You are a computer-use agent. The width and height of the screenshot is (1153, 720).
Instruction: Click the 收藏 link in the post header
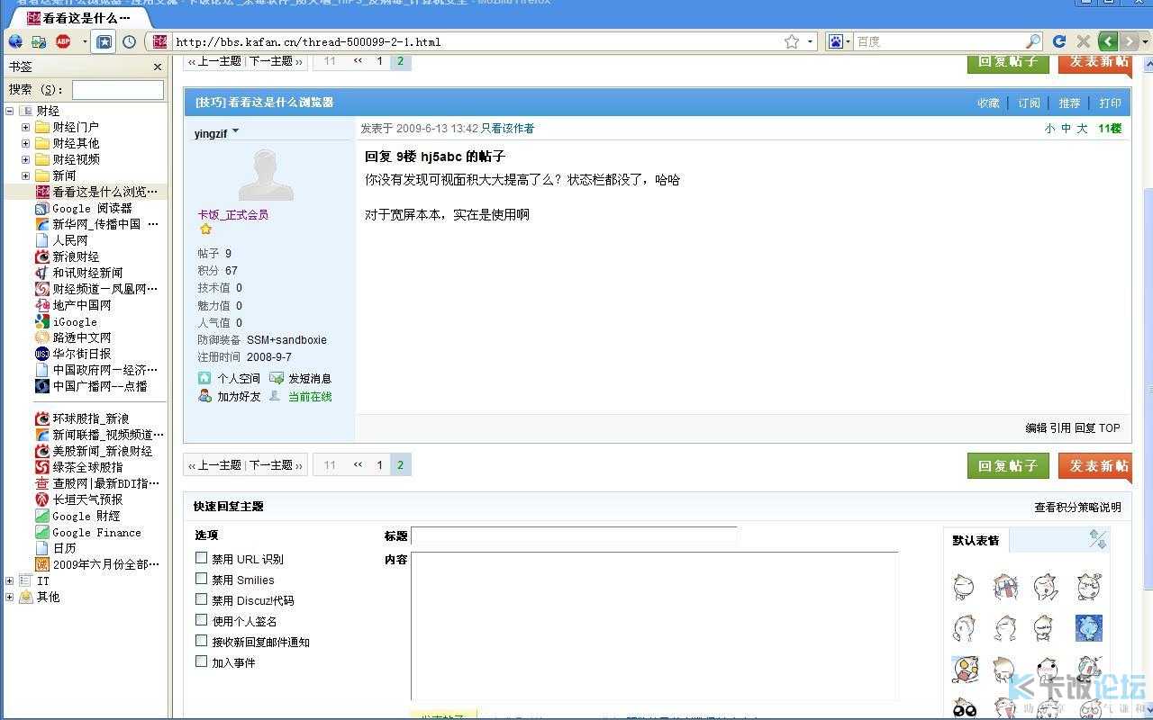coord(989,103)
